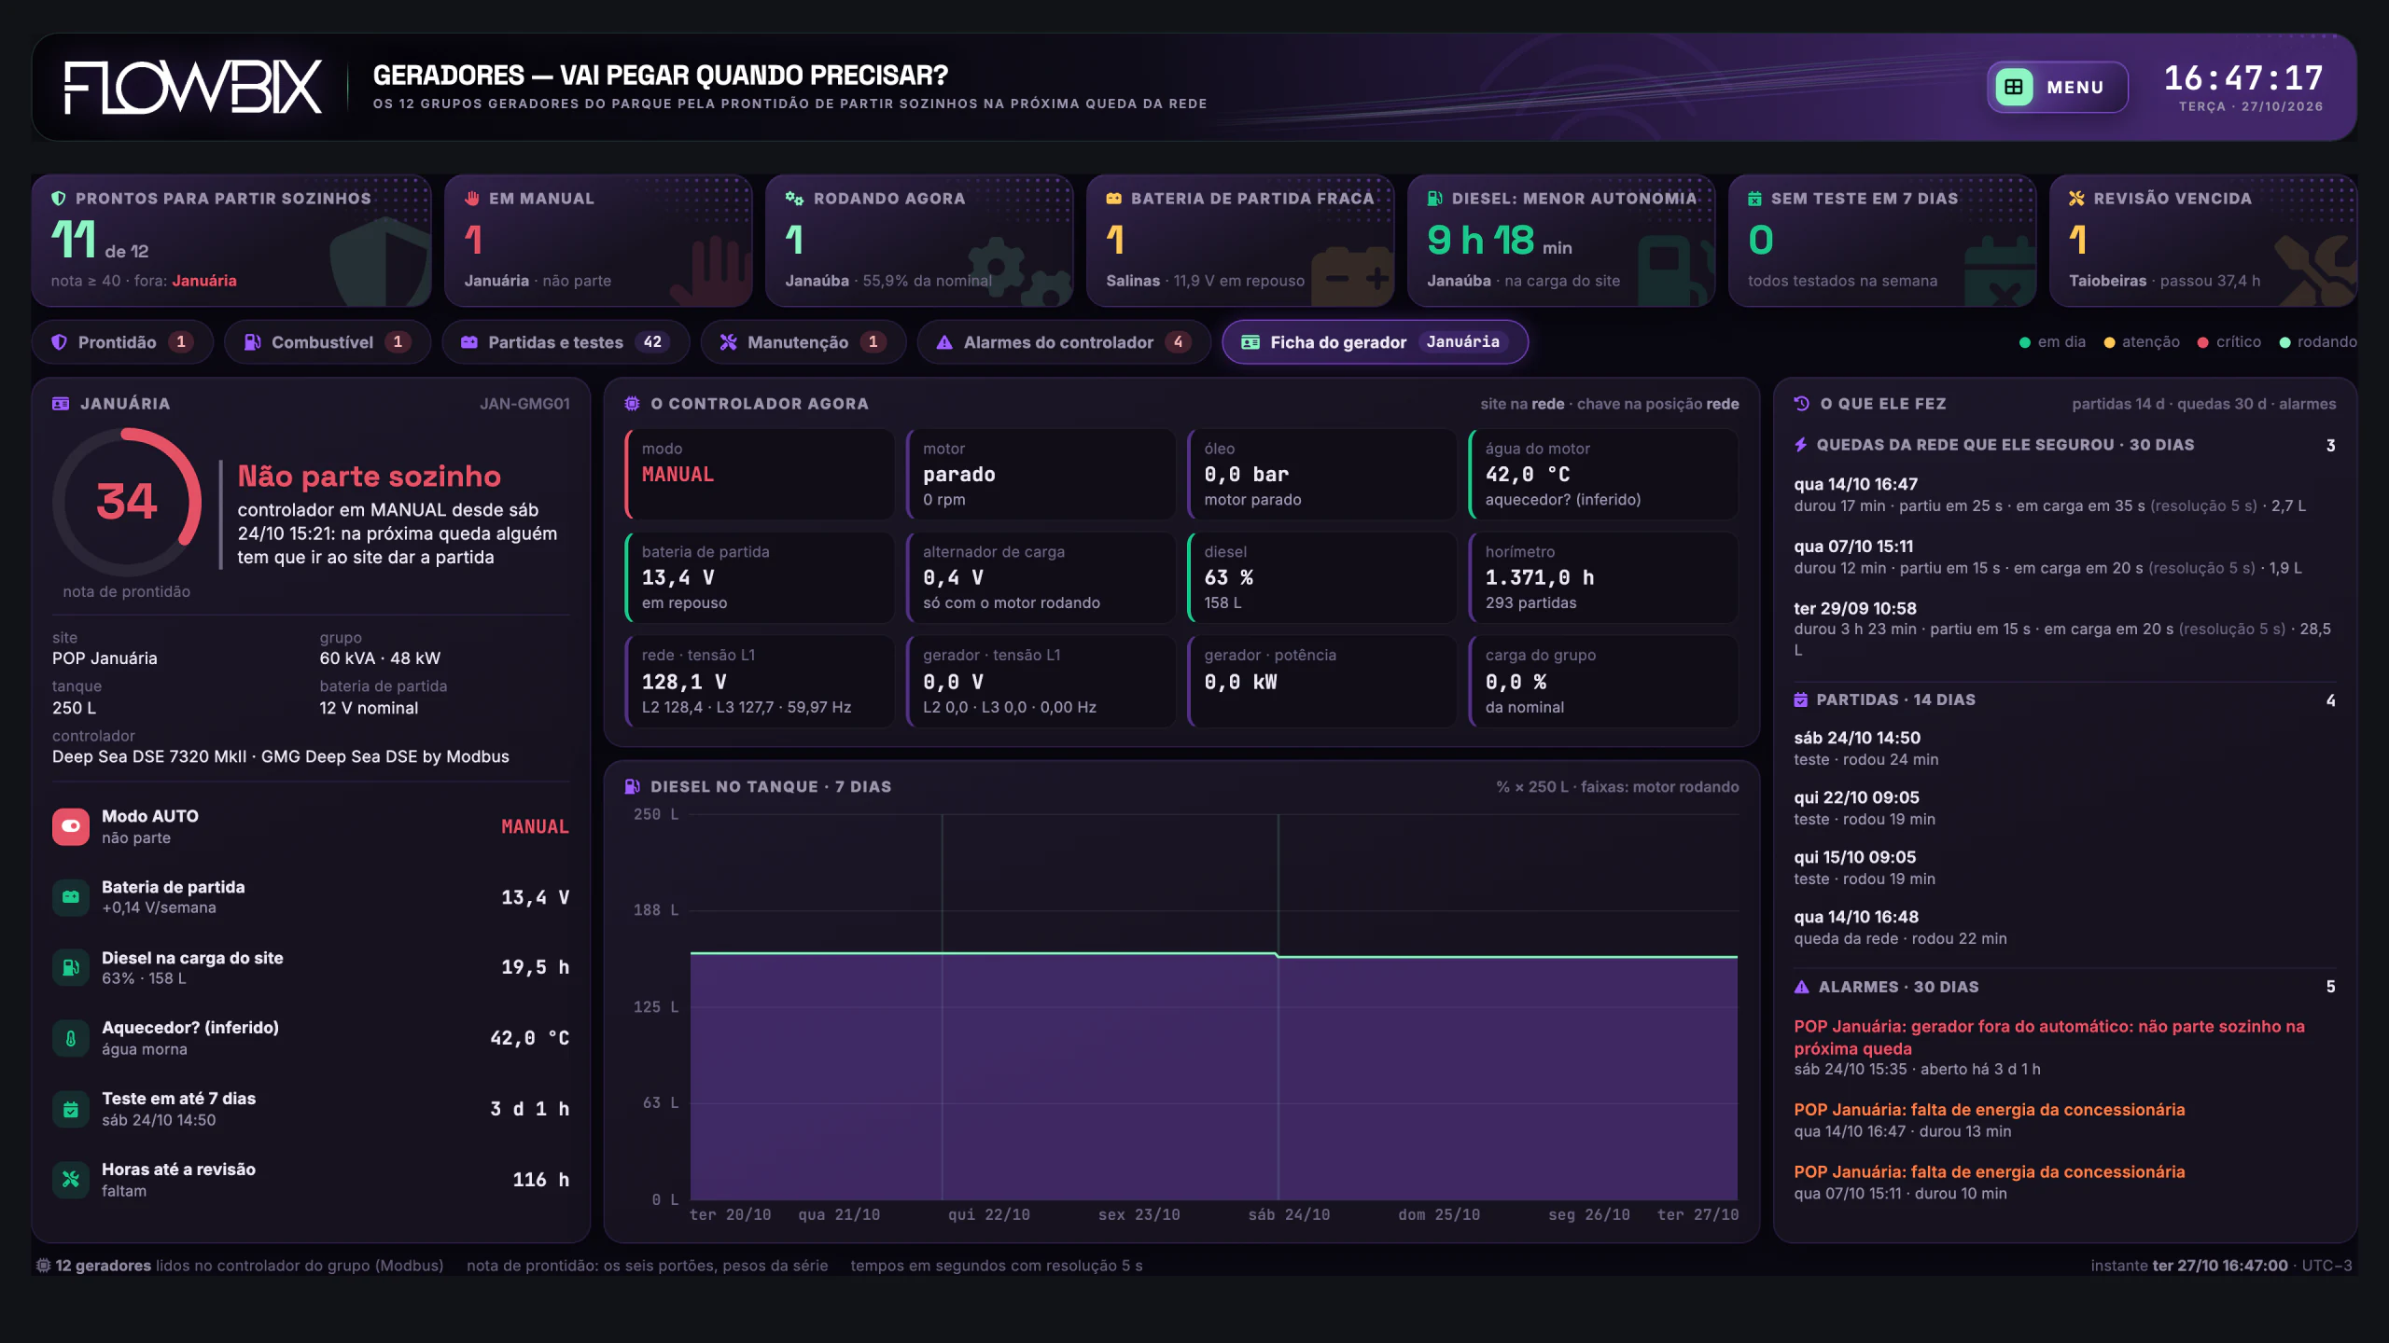The height and width of the screenshot is (1343, 2389).
Task: Click the sáb 24/10 marker on diesel chart
Action: [x=1278, y=1007]
